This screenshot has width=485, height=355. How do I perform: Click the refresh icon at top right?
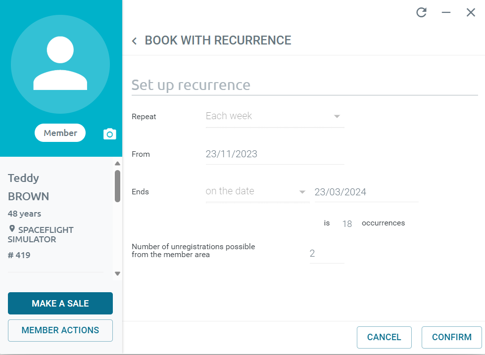[x=421, y=12]
